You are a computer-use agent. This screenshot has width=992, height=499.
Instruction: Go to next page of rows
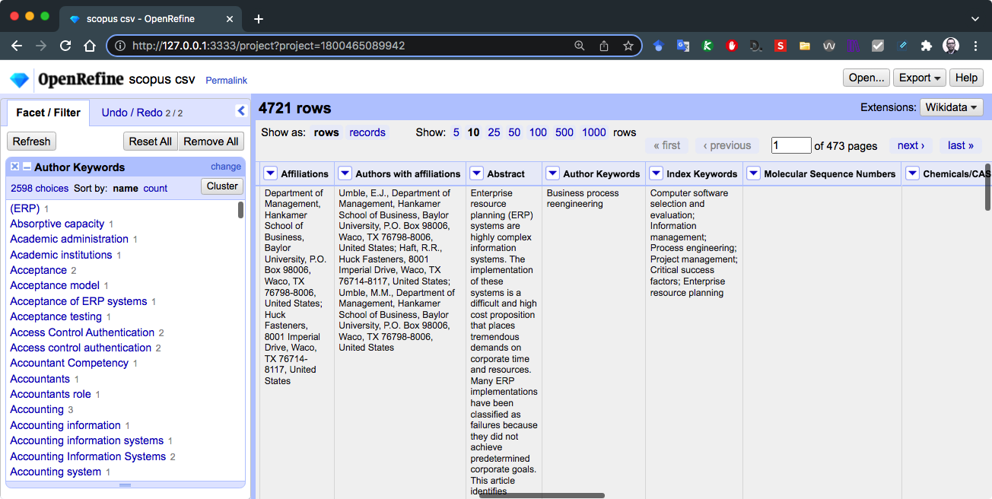pos(911,145)
